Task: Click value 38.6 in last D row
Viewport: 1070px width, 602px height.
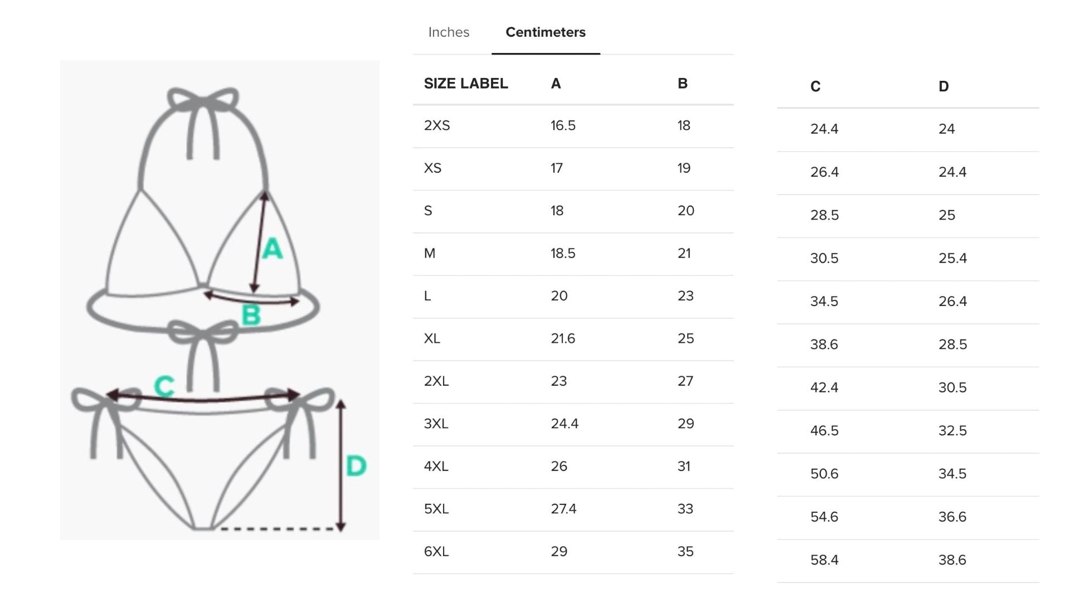Action: coord(952,560)
